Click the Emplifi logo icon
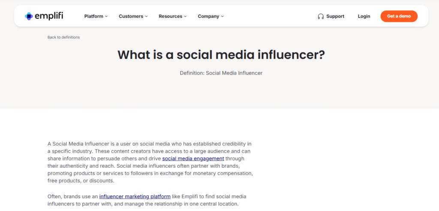Image resolution: width=439 pixels, height=211 pixels. 29,16
